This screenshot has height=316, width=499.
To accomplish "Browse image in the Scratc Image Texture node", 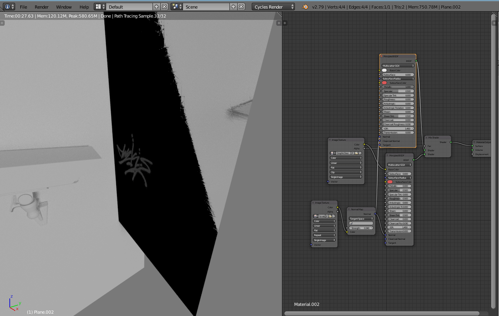I will click(316, 216).
